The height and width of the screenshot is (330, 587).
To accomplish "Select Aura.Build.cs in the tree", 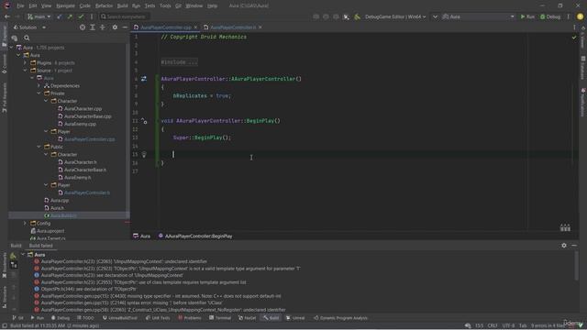I will [x=63, y=215].
